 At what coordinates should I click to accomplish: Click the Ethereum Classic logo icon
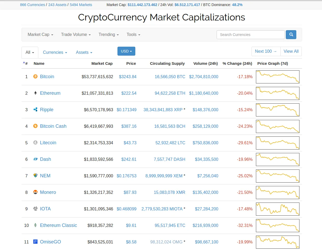[x=35, y=225]
